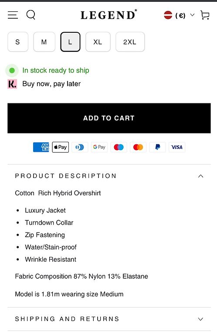Click the Apple Pay payment icon
Viewport: 217px width, 335px height.
(x=61, y=147)
